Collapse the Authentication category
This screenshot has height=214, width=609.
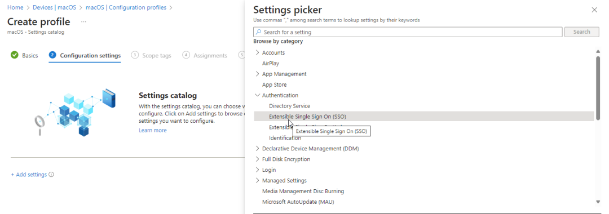tap(258, 95)
